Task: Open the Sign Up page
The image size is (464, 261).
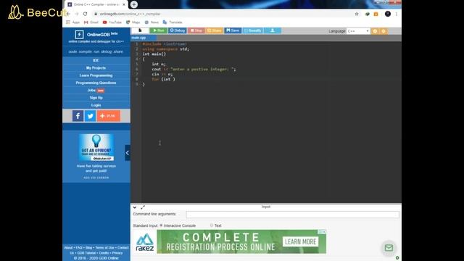Action: [96, 97]
